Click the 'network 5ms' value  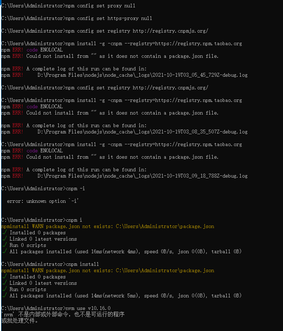pos(120,296)
